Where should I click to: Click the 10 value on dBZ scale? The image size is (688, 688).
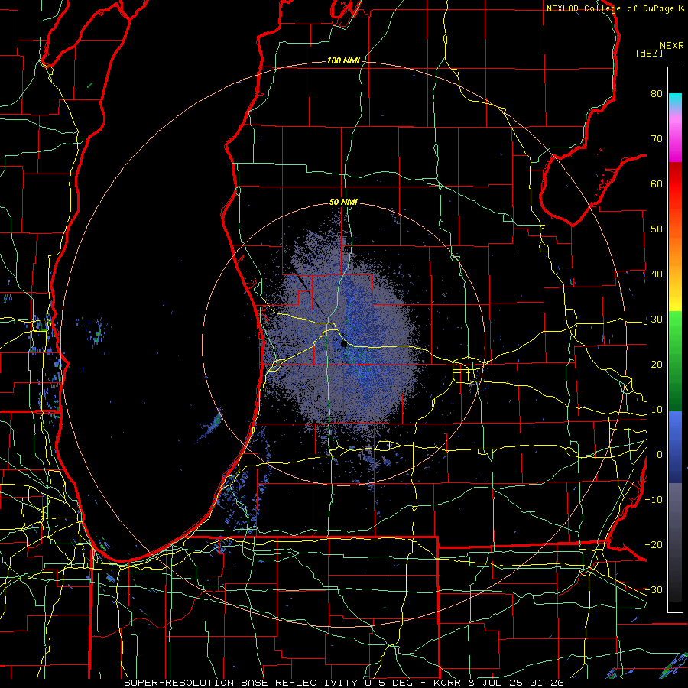(657, 410)
